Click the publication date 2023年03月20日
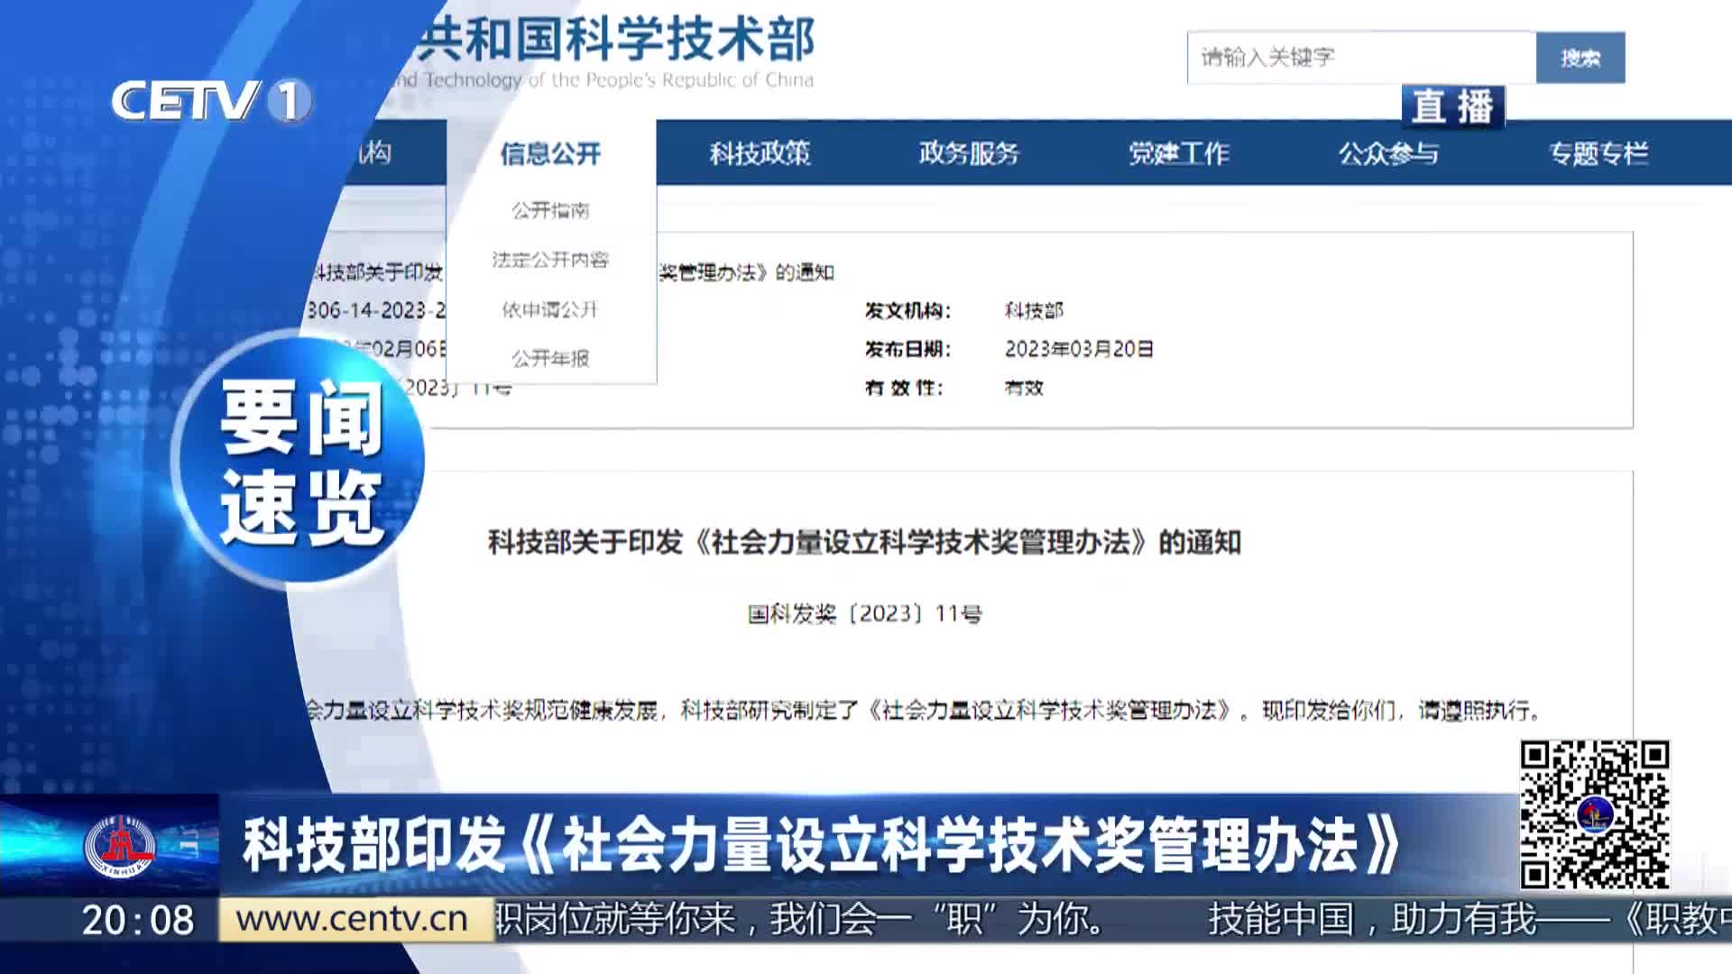This screenshot has height=974, width=1732. point(1079,349)
